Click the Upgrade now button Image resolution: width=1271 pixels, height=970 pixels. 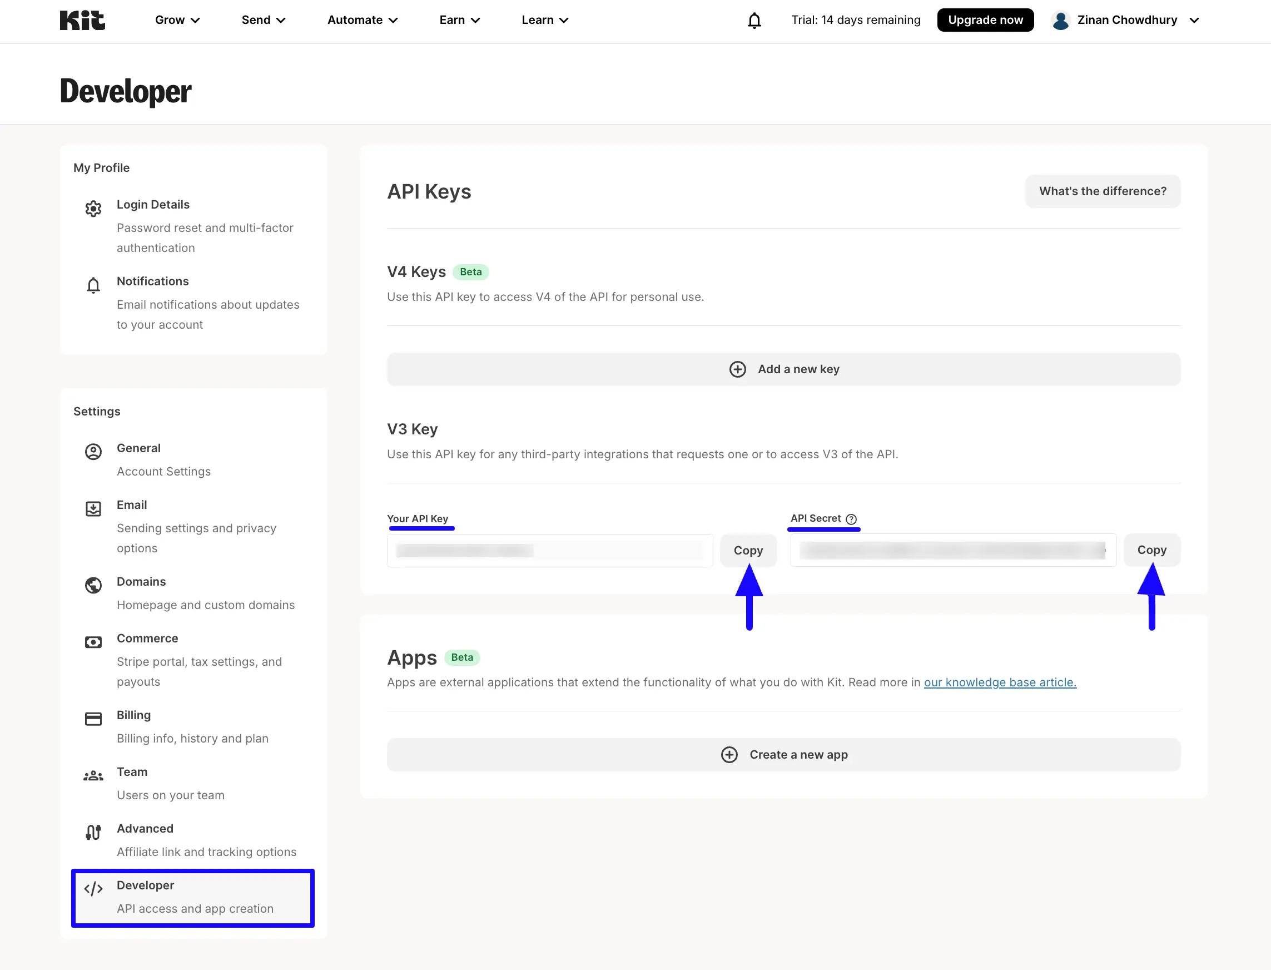click(985, 19)
